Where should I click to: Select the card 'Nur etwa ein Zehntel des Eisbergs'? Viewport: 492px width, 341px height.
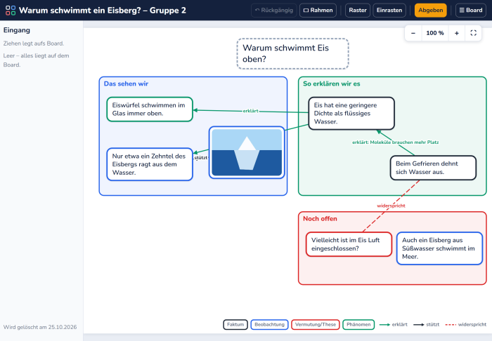[150, 164]
